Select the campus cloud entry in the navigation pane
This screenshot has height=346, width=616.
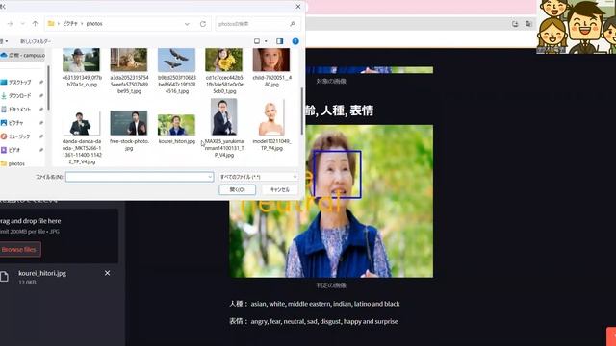(x=23, y=56)
